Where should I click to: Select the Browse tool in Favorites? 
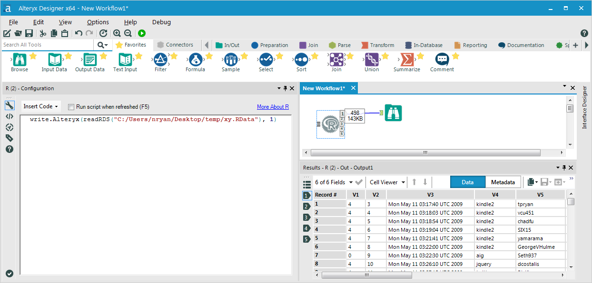[20, 60]
